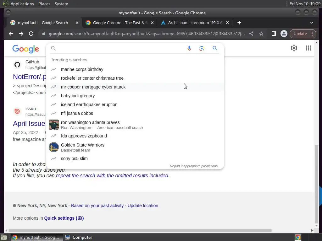The width and height of the screenshot is (322, 241).
Task: Close the Google Chrome - The Fast tab
Action: pyautogui.click(x=152, y=23)
